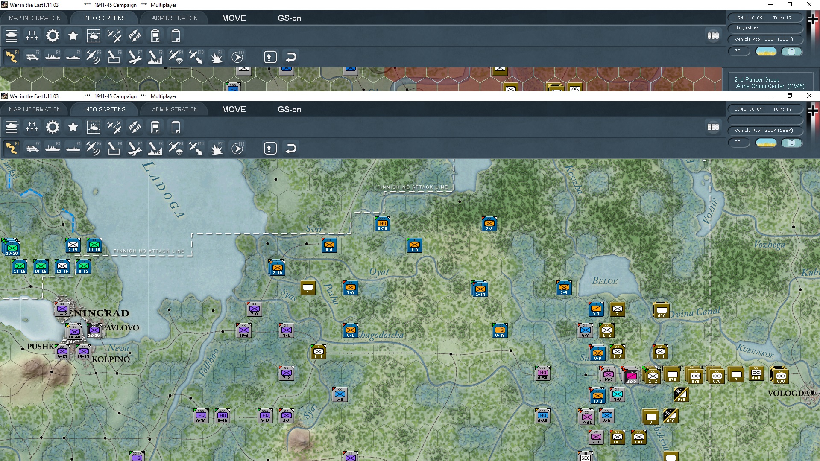Click the vehicle pool stack icon

click(714, 127)
